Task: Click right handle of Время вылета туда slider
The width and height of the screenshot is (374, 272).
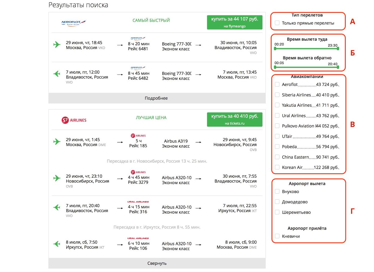Action: [x=338, y=49]
